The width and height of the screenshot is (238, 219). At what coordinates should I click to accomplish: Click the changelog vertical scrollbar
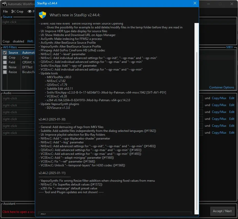pyautogui.click(x=197, y=119)
